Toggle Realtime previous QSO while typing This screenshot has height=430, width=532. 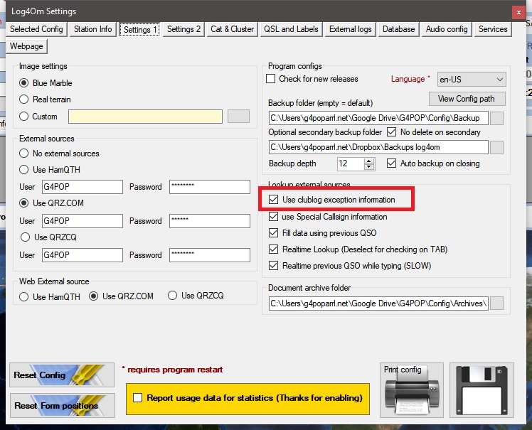[x=350, y=266]
